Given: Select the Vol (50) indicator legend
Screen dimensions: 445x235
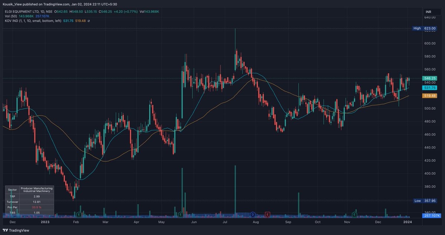Looking at the screenshot, I should click(x=11, y=16).
